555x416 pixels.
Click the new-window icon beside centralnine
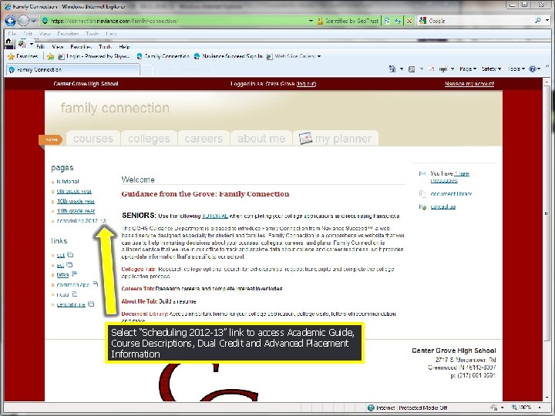coord(91,304)
